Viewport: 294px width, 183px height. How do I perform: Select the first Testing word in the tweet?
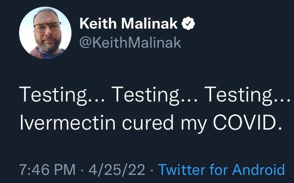(53, 95)
